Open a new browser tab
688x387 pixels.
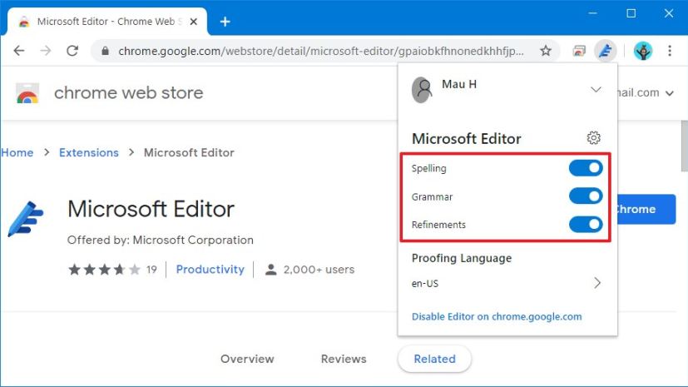click(225, 22)
